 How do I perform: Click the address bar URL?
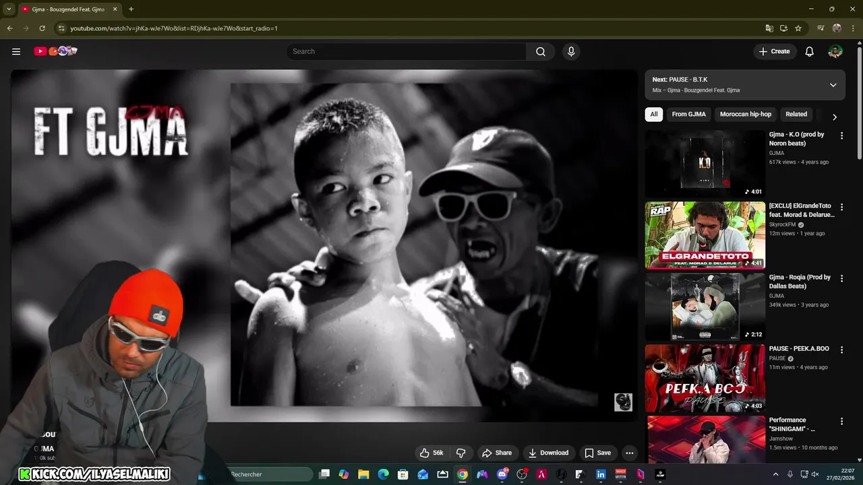click(174, 28)
